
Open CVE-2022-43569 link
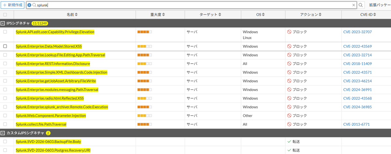pyautogui.click(x=357, y=46)
